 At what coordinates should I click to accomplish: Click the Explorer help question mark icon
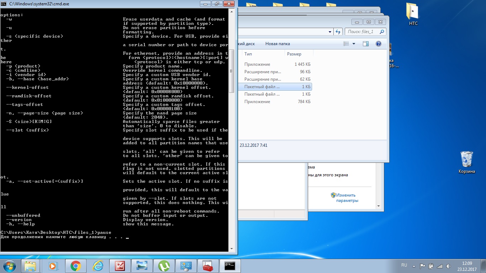point(379,44)
